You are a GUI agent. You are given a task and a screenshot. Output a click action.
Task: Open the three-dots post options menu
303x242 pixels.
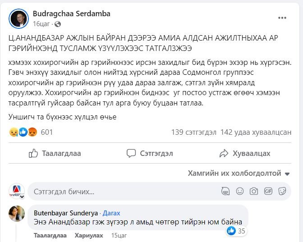tap(282, 18)
